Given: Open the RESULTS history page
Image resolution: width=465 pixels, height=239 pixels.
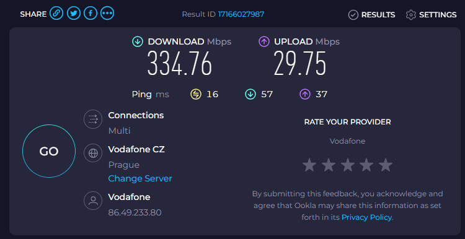Looking at the screenshot, I should click(x=371, y=15).
